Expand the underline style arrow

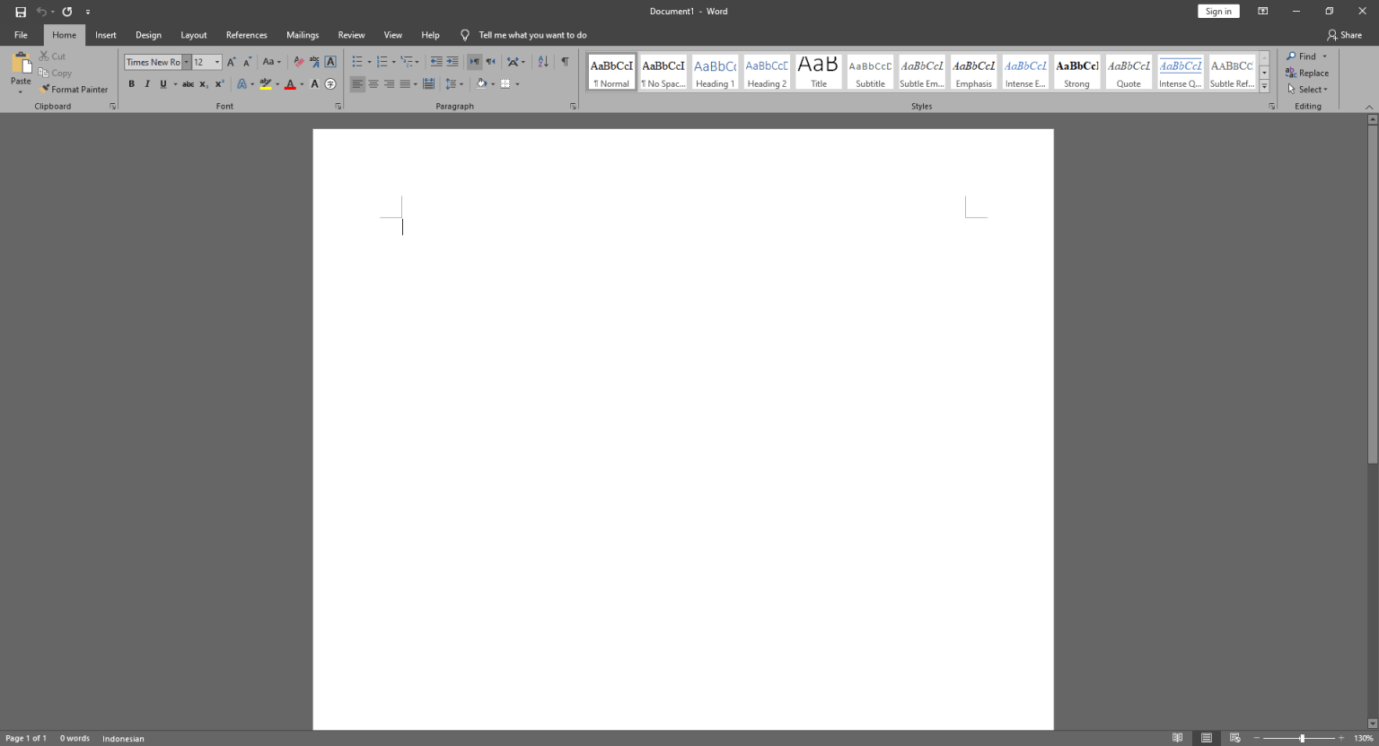pyautogui.click(x=175, y=84)
